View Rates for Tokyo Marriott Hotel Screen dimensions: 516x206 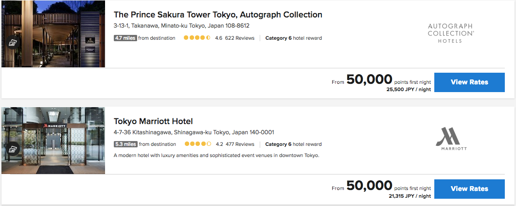tap(469, 189)
